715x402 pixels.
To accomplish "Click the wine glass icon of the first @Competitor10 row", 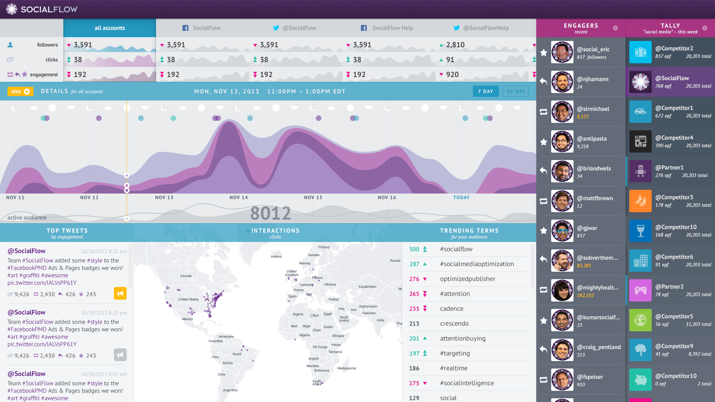I will (x=641, y=231).
